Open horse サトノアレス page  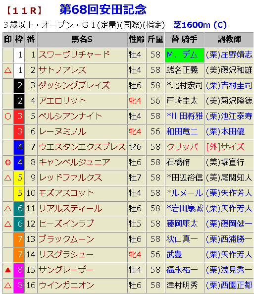(62, 70)
